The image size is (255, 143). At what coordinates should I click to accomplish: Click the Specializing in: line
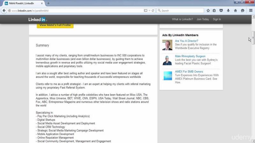44,112
